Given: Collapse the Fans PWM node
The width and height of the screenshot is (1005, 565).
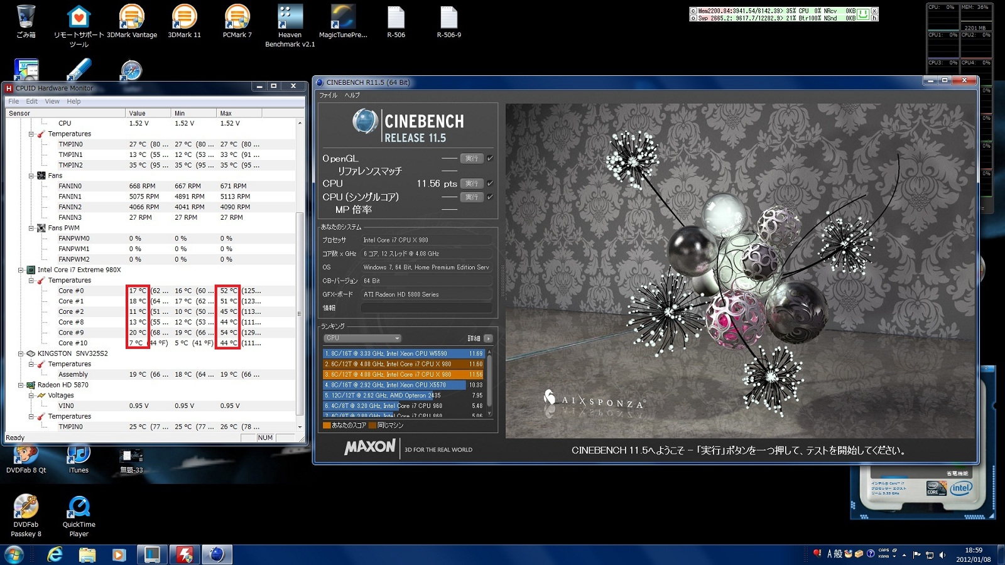Looking at the screenshot, I should point(31,228).
